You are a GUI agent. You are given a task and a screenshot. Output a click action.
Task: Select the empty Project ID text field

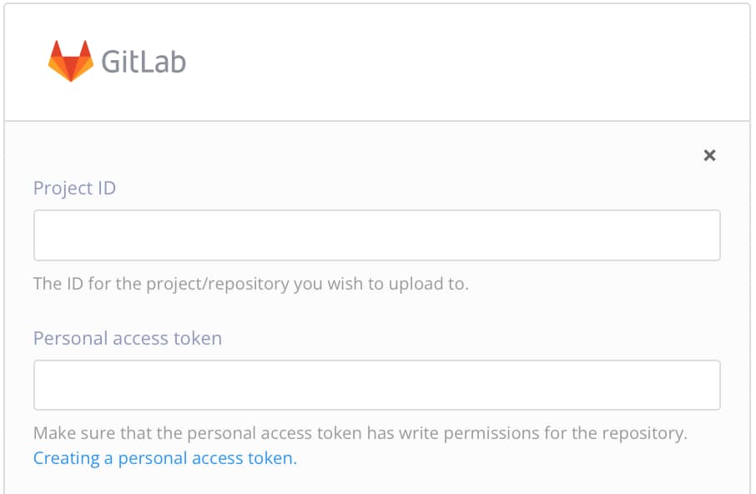[x=377, y=234]
